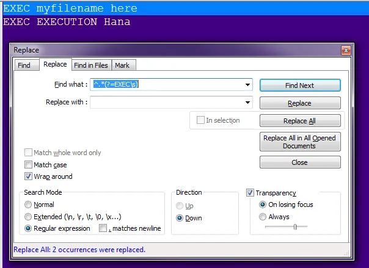Click the dialog resize grip corner

point(346,253)
